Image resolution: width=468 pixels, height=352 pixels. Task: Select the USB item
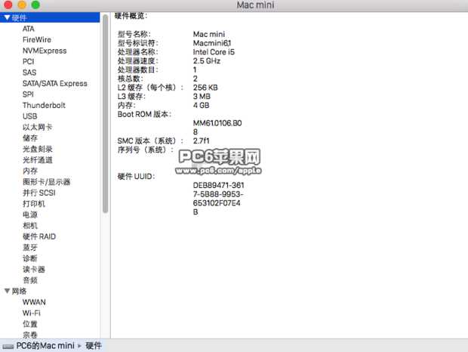tap(29, 116)
